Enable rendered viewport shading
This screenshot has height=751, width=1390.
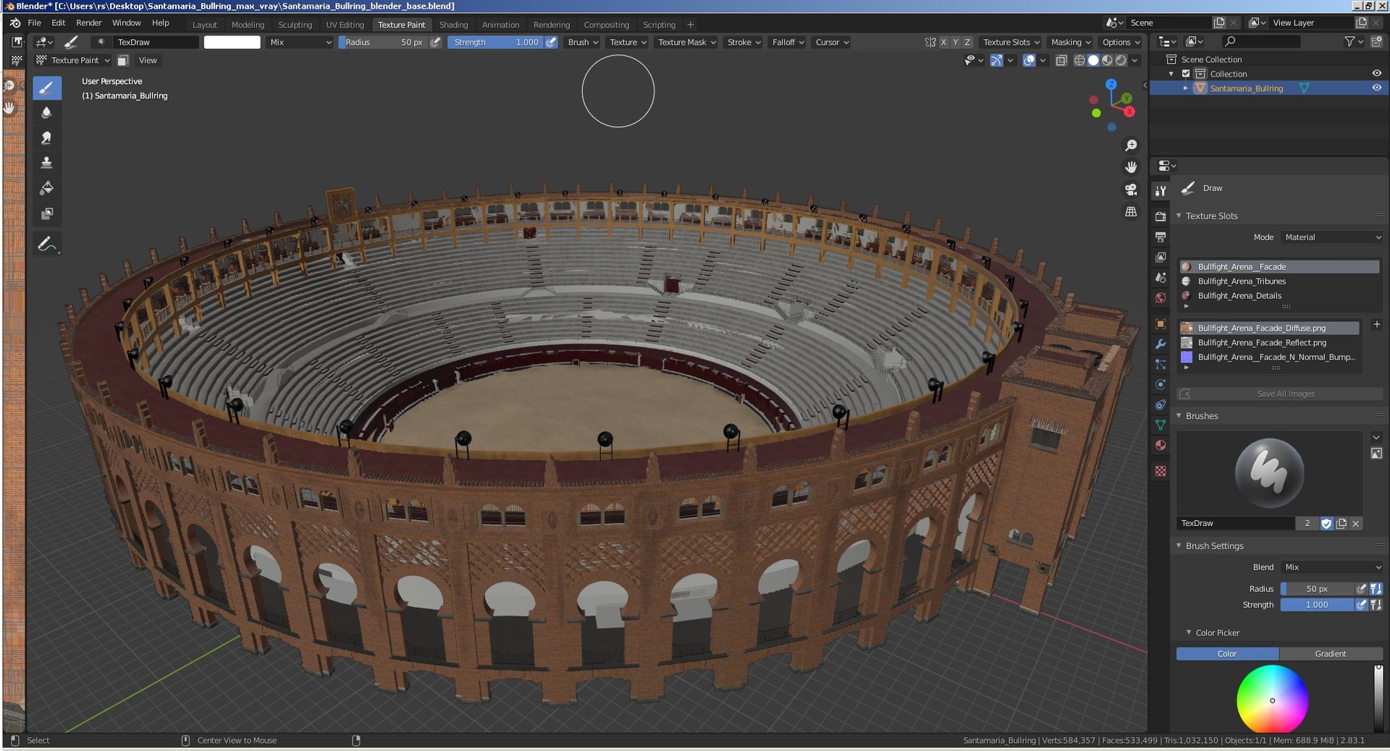click(1121, 61)
